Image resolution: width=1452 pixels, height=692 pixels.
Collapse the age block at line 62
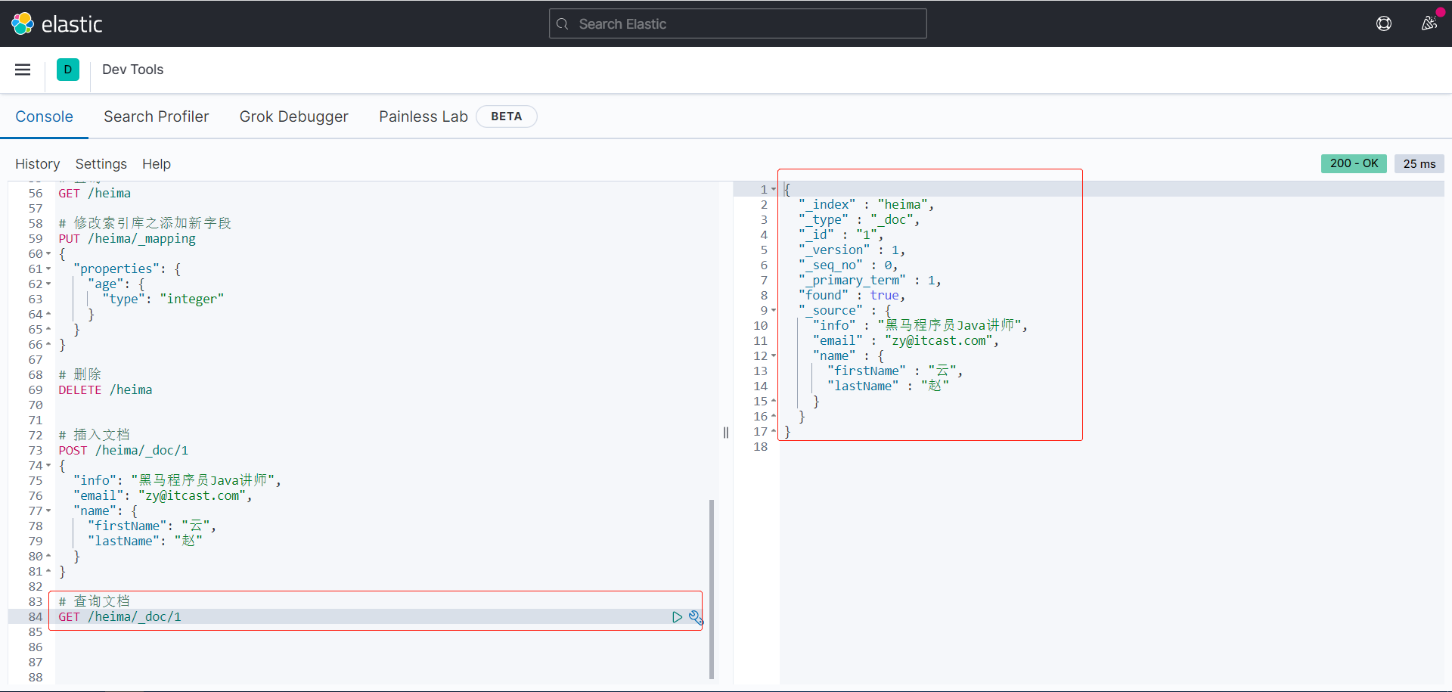[48, 284]
